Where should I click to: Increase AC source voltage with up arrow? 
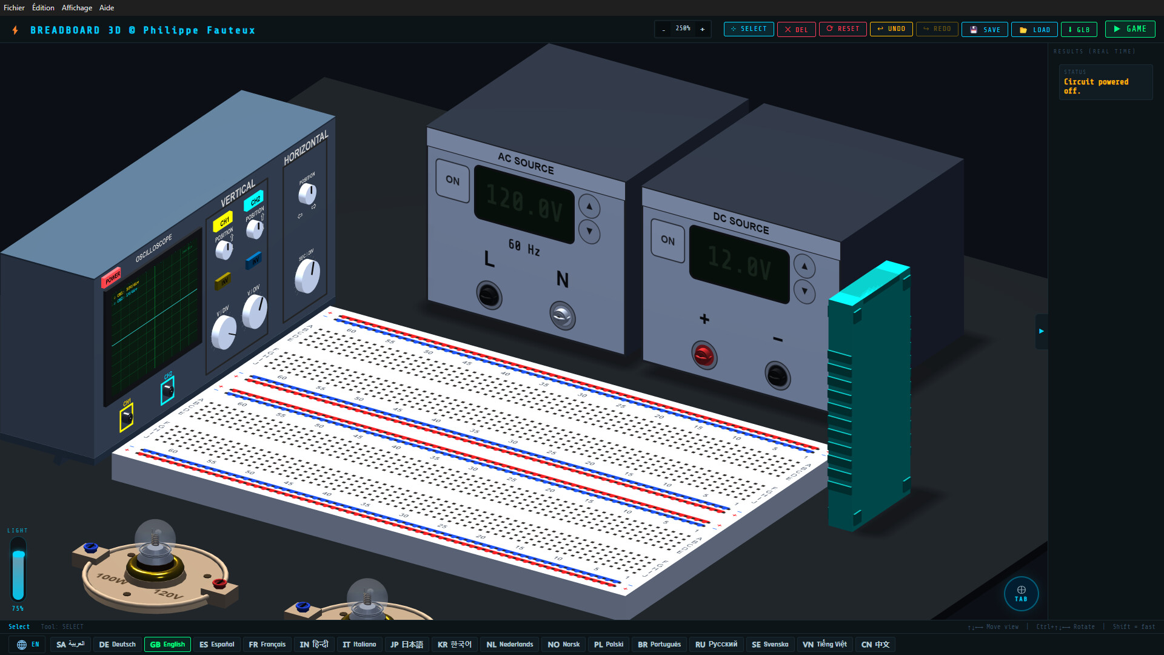click(589, 206)
